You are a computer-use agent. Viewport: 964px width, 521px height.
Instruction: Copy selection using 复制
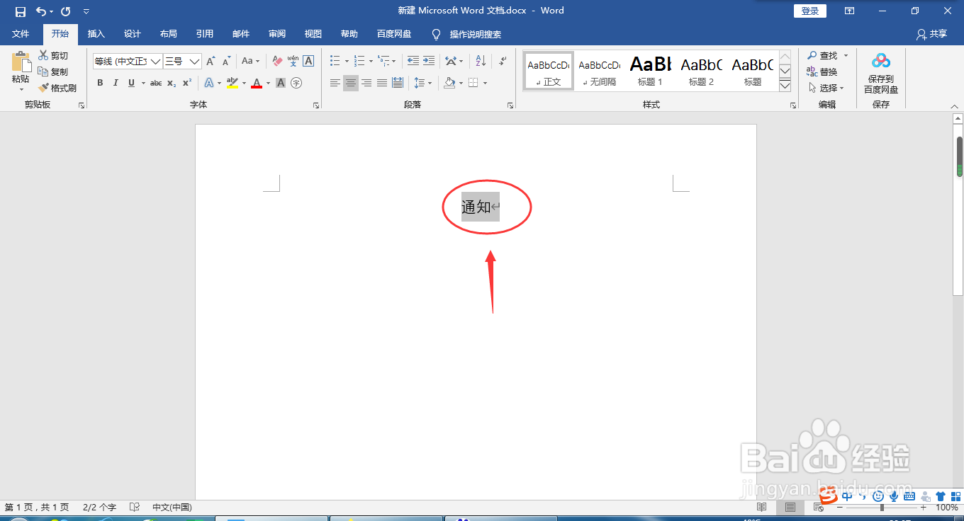tap(54, 71)
